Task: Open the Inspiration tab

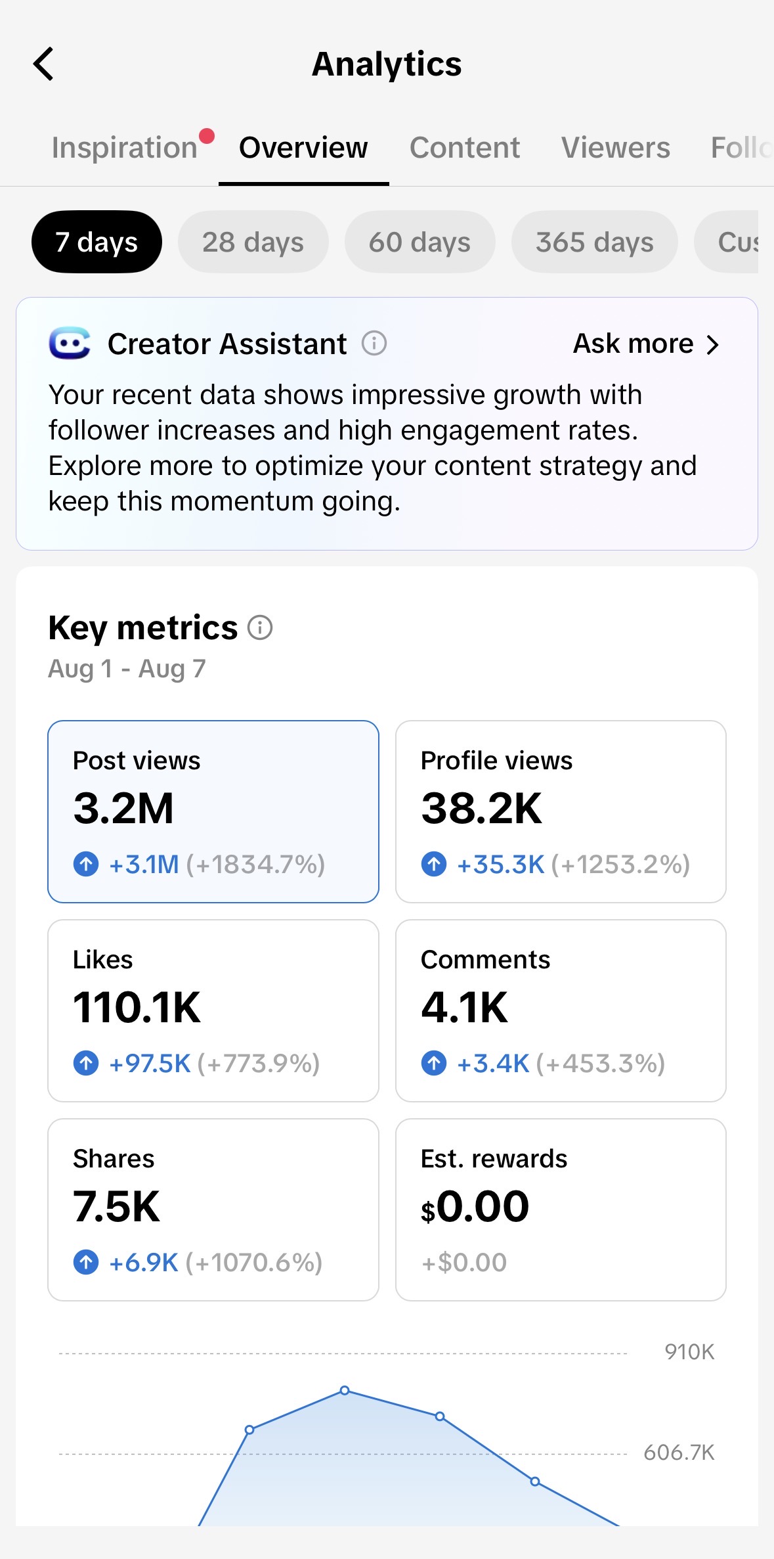Action: click(x=125, y=147)
